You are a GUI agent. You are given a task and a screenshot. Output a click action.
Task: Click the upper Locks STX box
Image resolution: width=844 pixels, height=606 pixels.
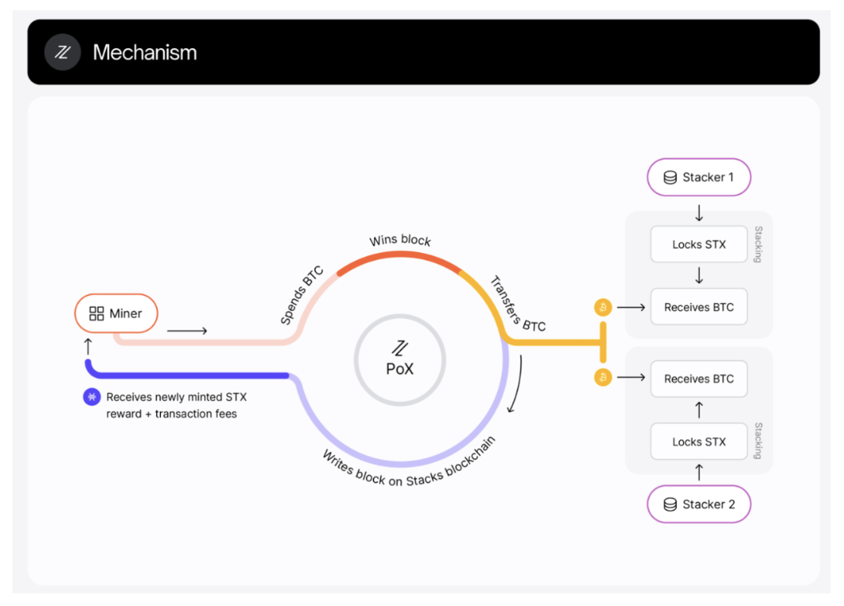[699, 245]
